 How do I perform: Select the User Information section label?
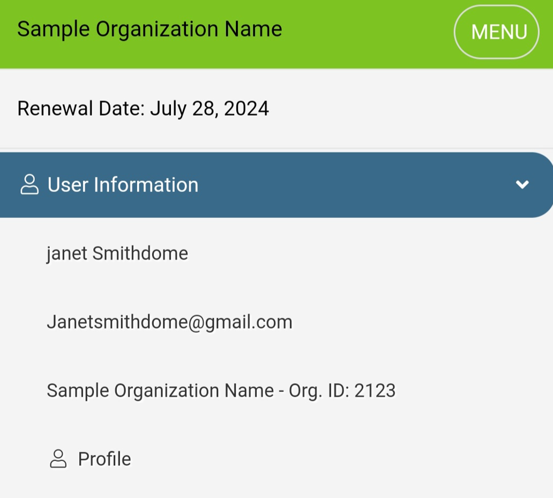[x=123, y=185]
